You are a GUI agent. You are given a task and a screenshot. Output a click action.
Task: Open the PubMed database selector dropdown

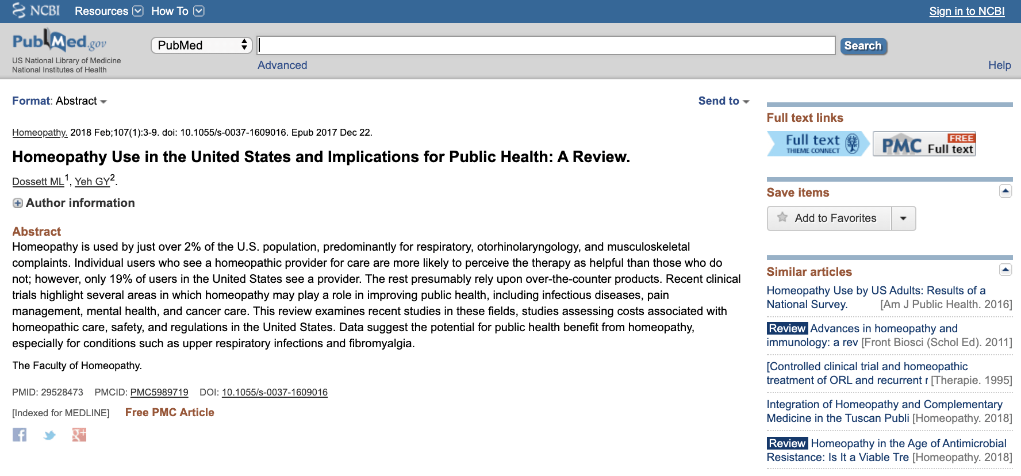202,45
